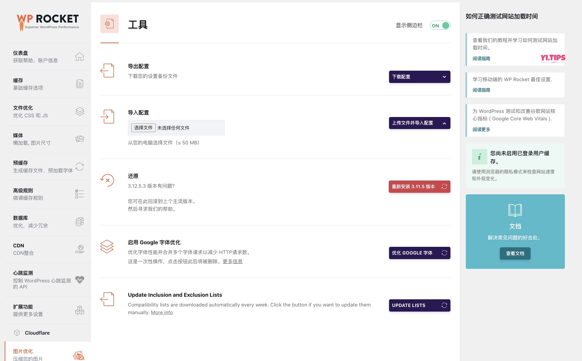Click the 重新安装 3.11.5 版本 button
The image size is (582, 361).
419,187
